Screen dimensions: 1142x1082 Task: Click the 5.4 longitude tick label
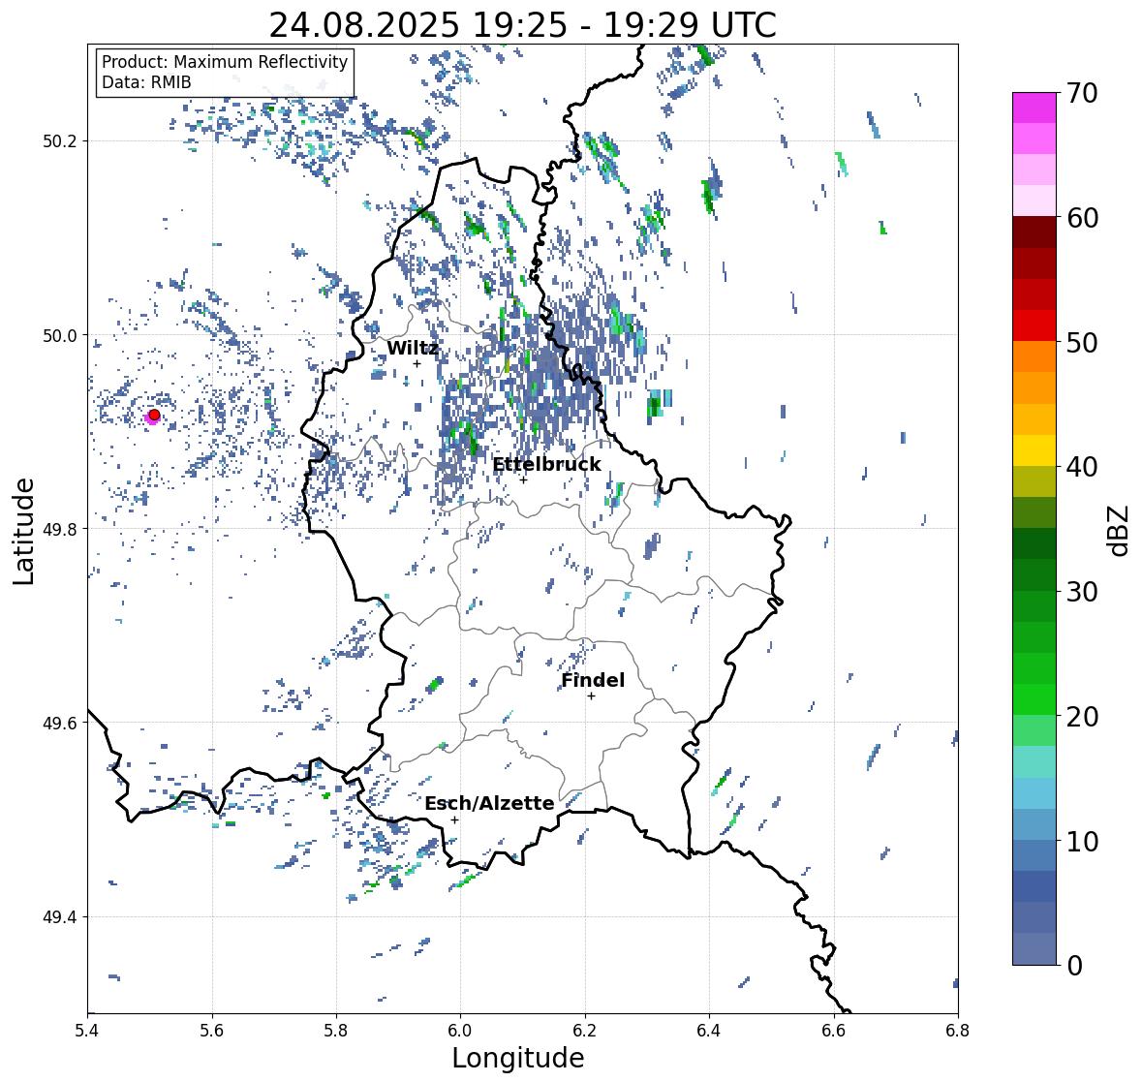pyautogui.click(x=87, y=1031)
